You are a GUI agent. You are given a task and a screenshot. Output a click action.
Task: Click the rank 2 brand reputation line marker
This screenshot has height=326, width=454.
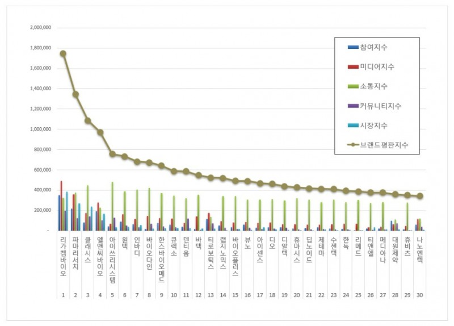(x=75, y=94)
